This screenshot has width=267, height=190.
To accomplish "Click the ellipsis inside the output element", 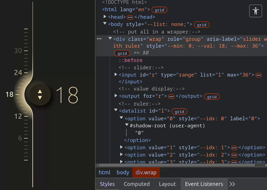I will 171,96.
